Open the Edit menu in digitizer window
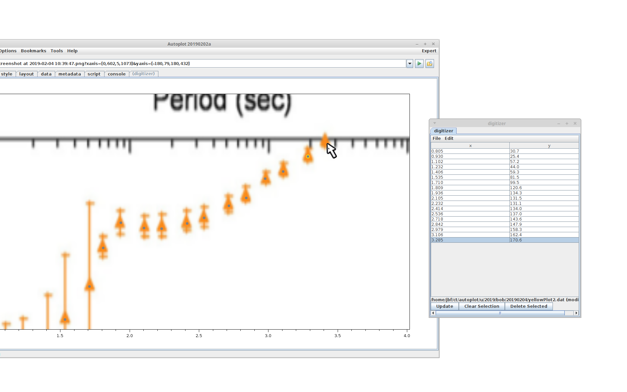Viewport: 627px width, 392px height. point(449,139)
